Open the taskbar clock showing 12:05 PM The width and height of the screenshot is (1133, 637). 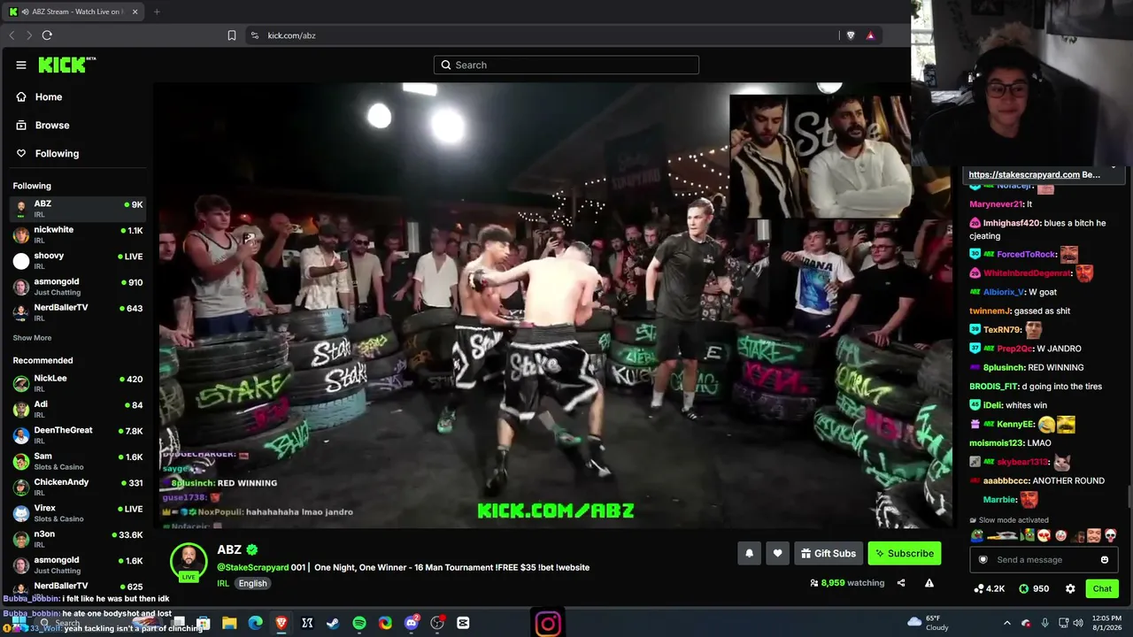coord(1107,624)
